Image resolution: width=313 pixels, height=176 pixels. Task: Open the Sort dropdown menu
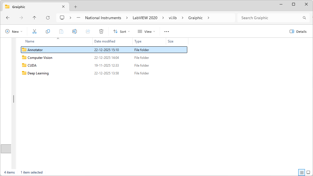click(x=121, y=31)
